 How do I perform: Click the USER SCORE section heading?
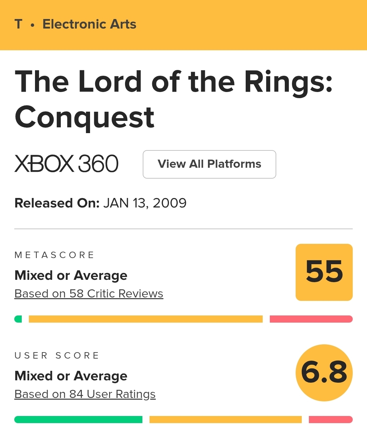pyautogui.click(x=57, y=356)
